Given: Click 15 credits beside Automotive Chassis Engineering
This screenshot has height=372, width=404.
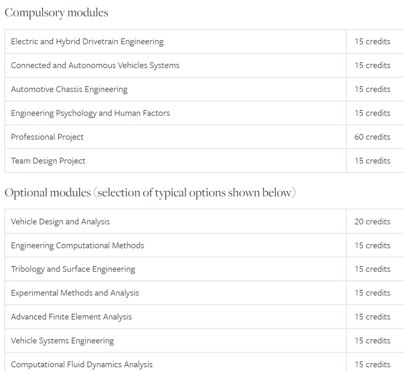Looking at the screenshot, I should coord(372,90).
